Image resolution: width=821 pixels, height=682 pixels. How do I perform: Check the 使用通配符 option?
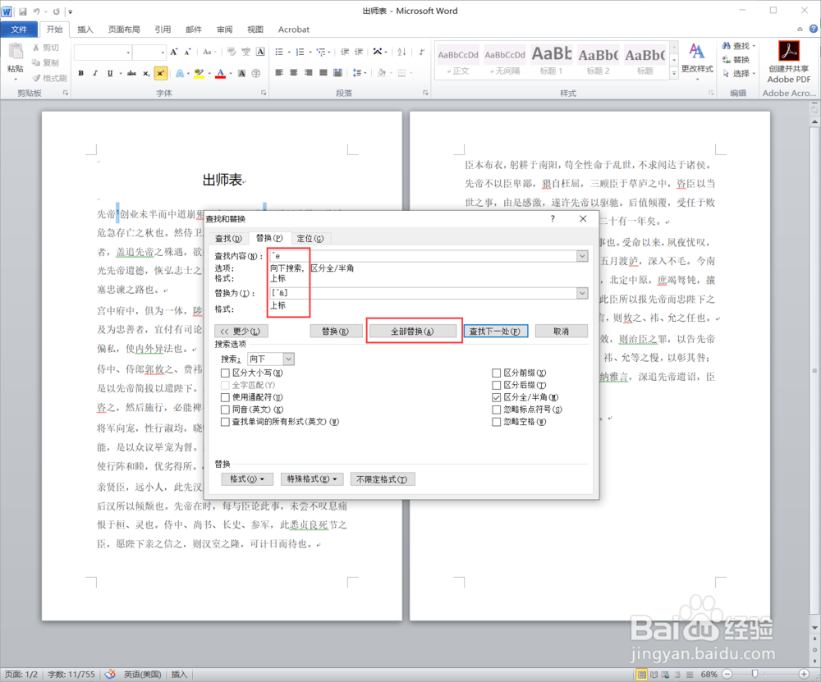click(223, 397)
